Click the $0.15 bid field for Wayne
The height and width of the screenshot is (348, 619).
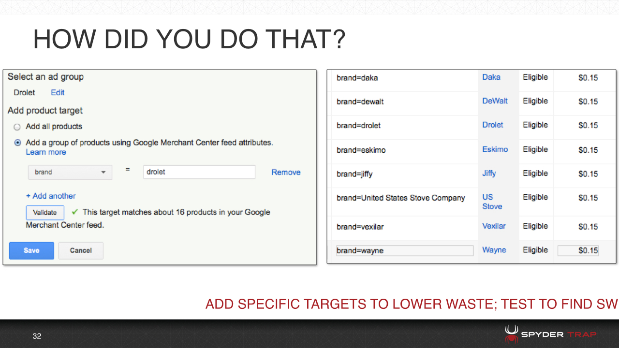578,250
